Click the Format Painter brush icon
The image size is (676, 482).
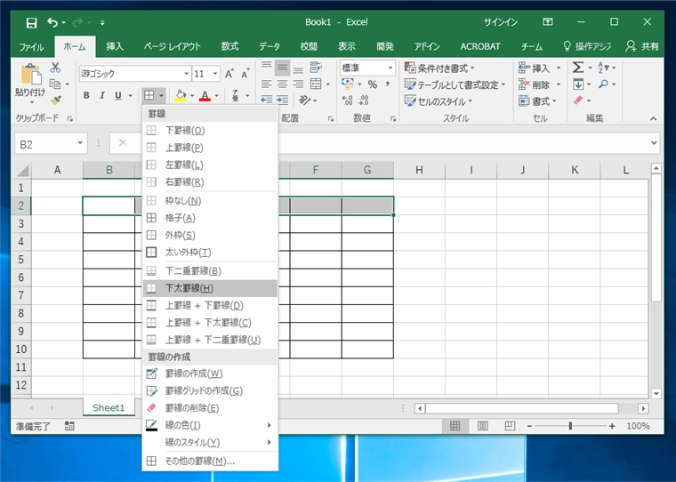pos(56,100)
